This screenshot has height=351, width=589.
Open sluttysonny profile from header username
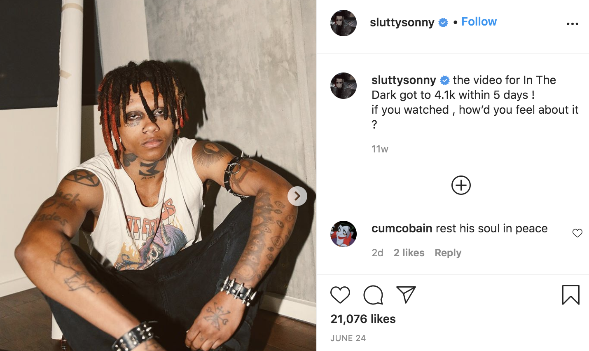(402, 22)
